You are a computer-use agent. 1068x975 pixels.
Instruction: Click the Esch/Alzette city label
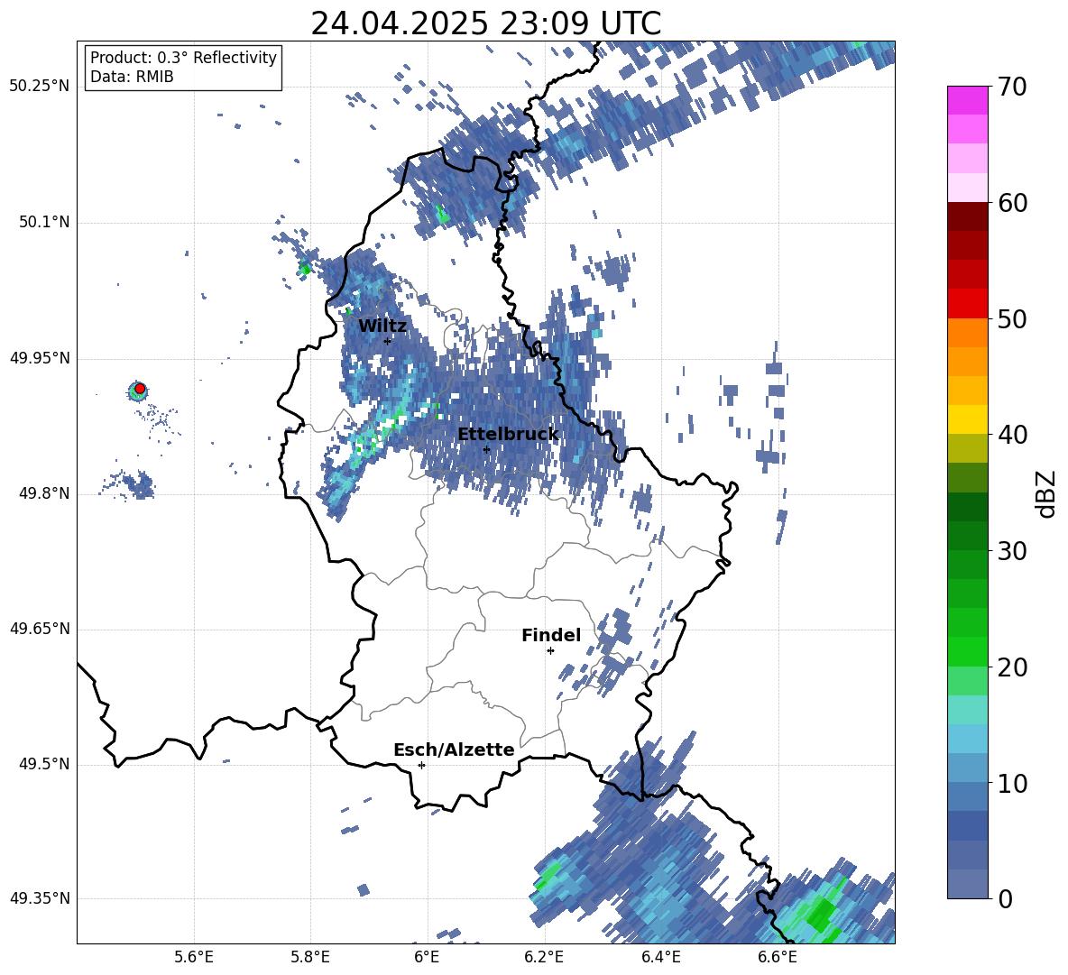point(454,750)
